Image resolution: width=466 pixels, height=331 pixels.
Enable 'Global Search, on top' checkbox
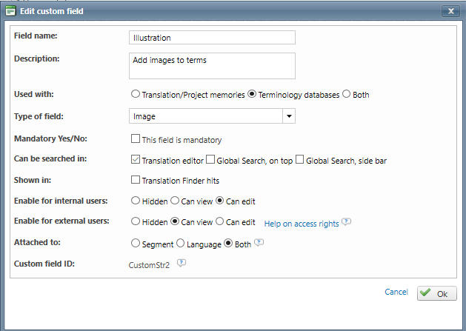pyautogui.click(x=210, y=159)
